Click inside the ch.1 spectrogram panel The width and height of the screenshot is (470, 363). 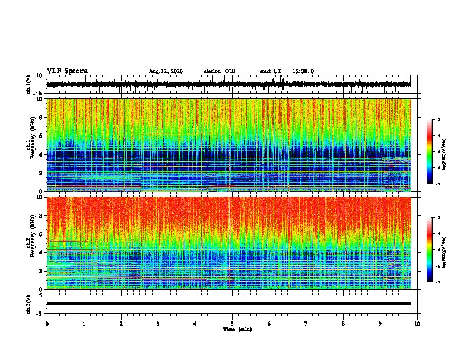click(229, 145)
